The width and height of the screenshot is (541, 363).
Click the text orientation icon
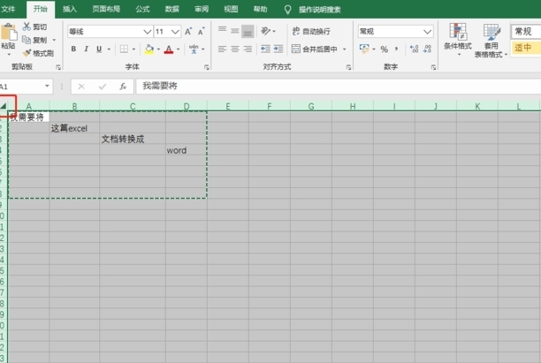[265, 31]
